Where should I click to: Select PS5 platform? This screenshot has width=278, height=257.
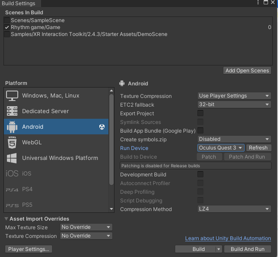(56, 205)
